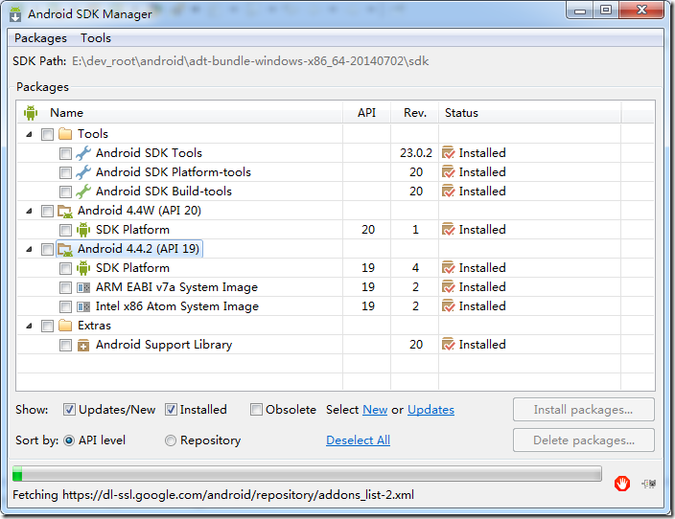
Task: Select the Repository sort option
Action: pos(171,440)
